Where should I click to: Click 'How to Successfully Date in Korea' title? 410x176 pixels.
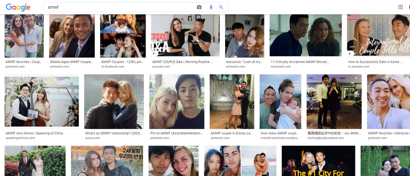point(376,62)
